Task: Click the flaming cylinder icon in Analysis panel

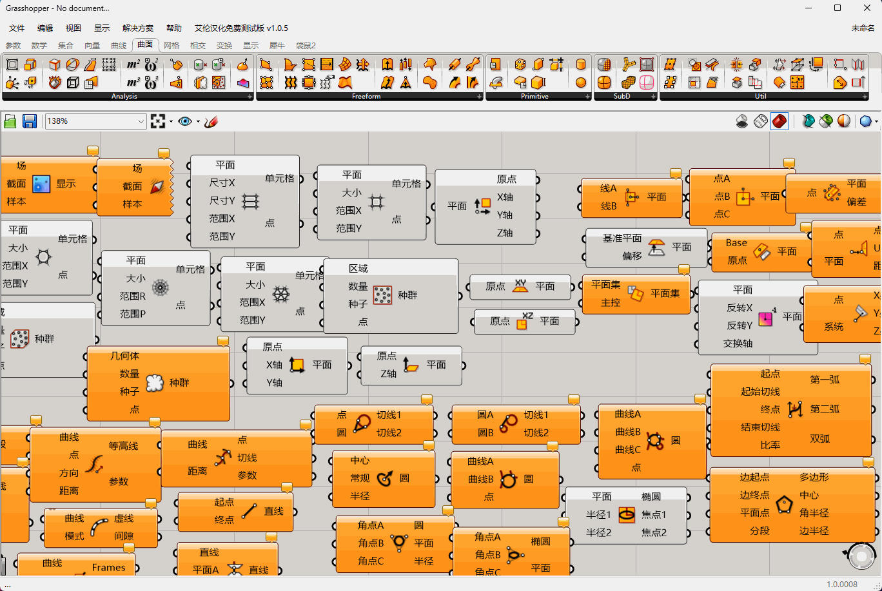Action: pos(55,82)
